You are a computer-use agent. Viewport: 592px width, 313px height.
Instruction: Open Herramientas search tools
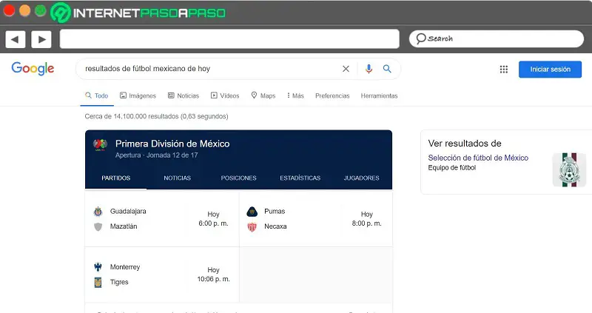coord(379,96)
